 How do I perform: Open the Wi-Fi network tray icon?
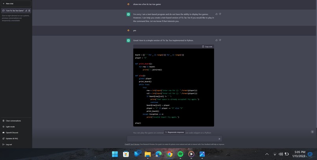coord(275,154)
